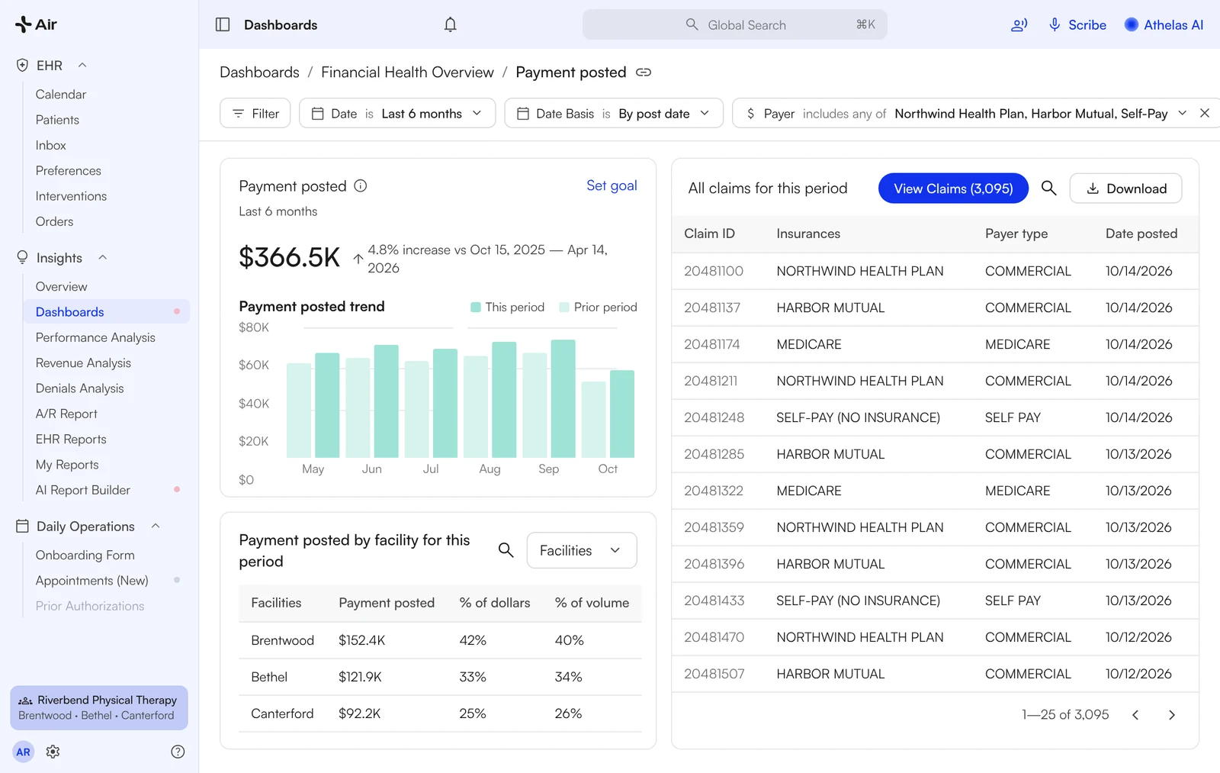Go to the previous claims page
The image size is (1220, 773).
(1135, 715)
